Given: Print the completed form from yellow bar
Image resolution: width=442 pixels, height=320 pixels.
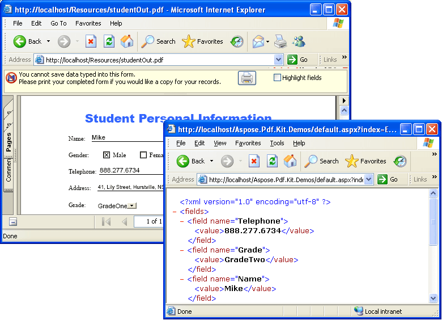Looking at the screenshot, I should [x=247, y=78].
